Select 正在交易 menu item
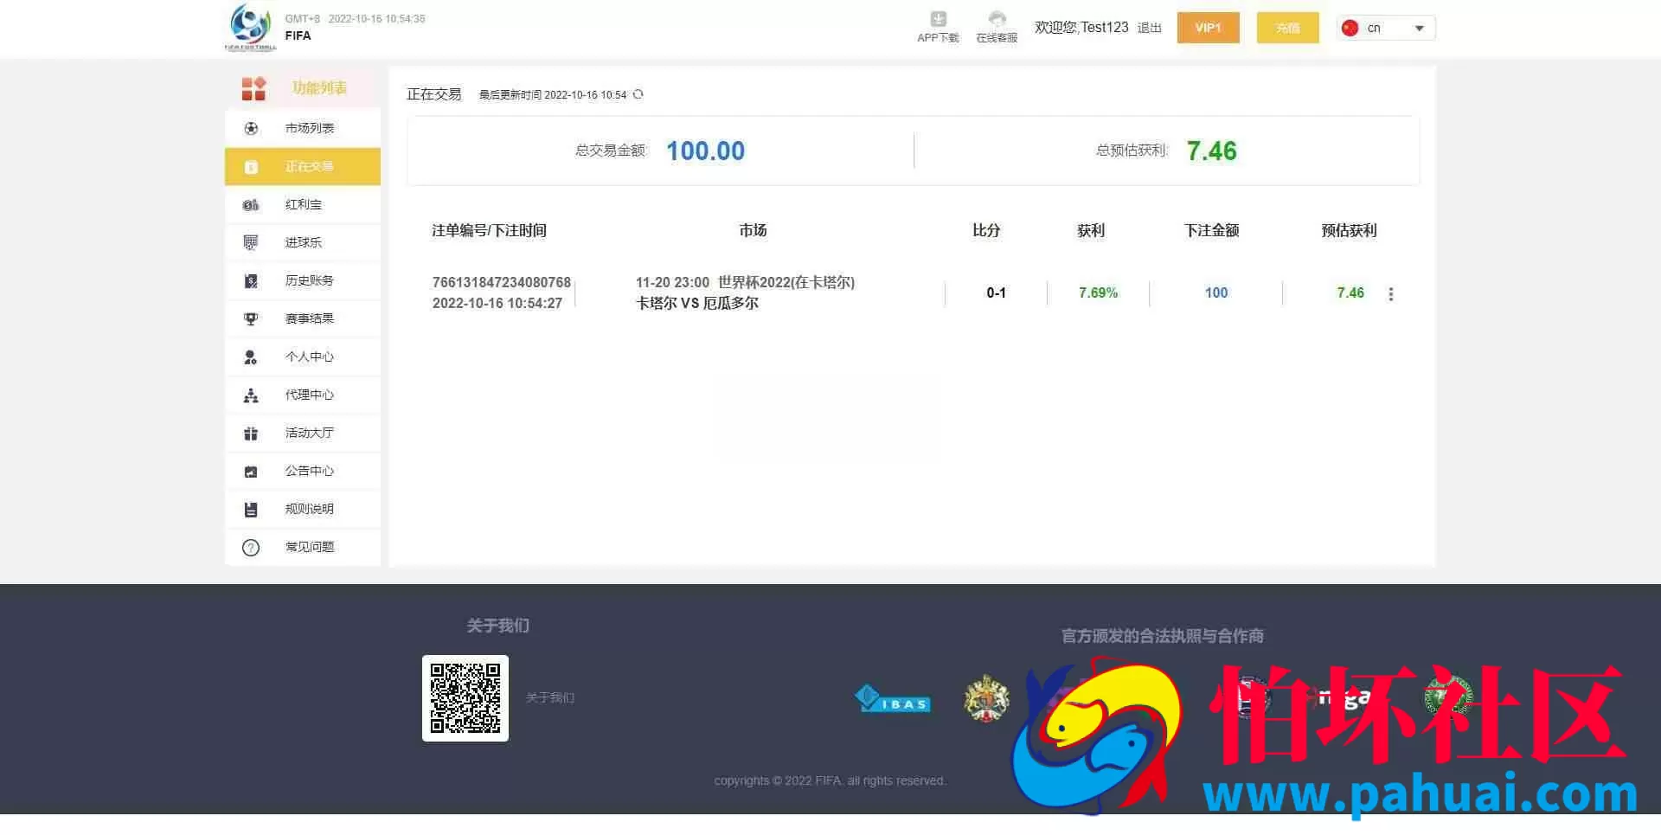 [303, 166]
